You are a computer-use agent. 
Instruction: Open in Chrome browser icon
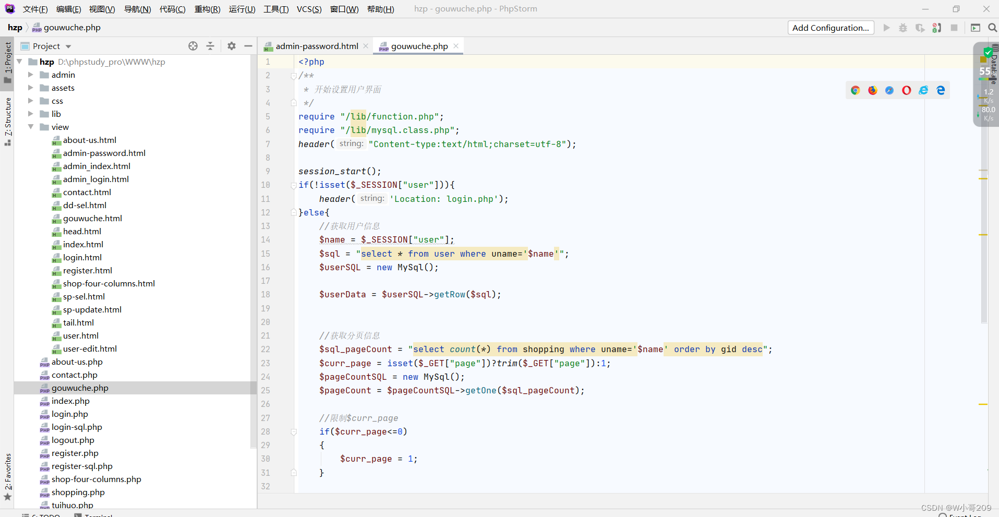click(x=856, y=90)
